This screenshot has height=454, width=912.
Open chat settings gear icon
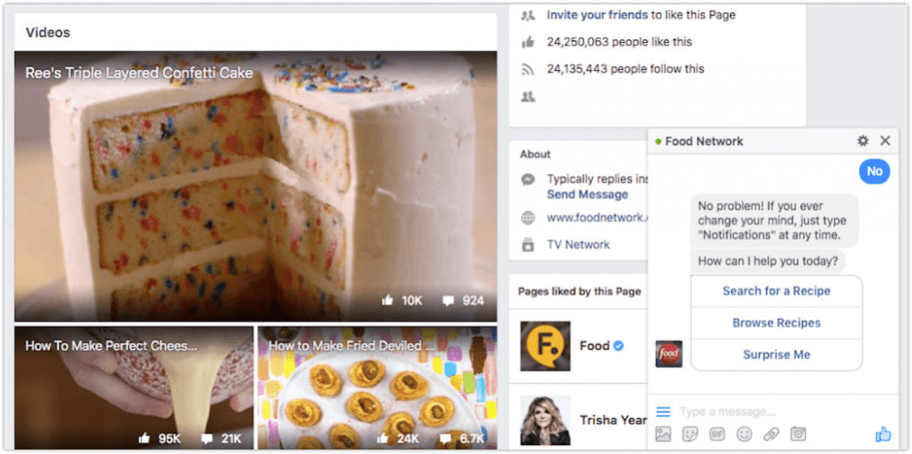coord(863,141)
